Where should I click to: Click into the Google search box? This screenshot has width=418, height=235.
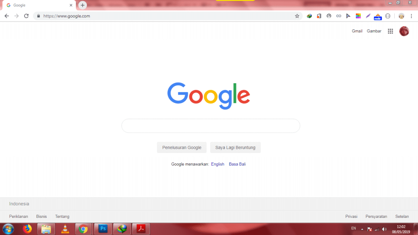click(x=211, y=126)
